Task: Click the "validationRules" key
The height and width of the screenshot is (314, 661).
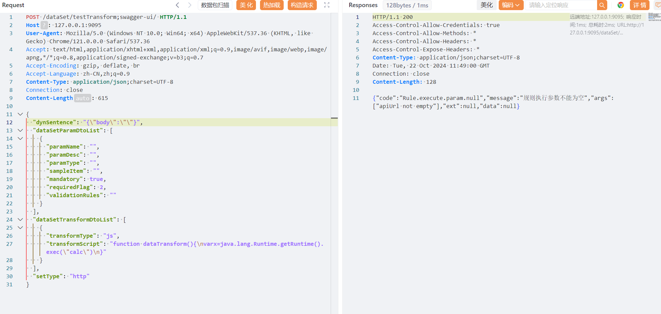Action: (x=75, y=195)
